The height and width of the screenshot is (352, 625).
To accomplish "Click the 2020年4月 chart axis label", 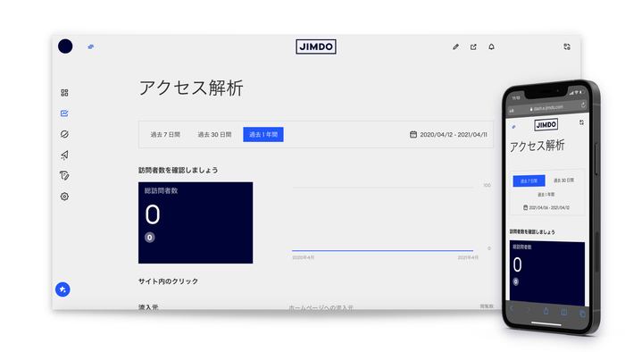I will click(x=304, y=258).
